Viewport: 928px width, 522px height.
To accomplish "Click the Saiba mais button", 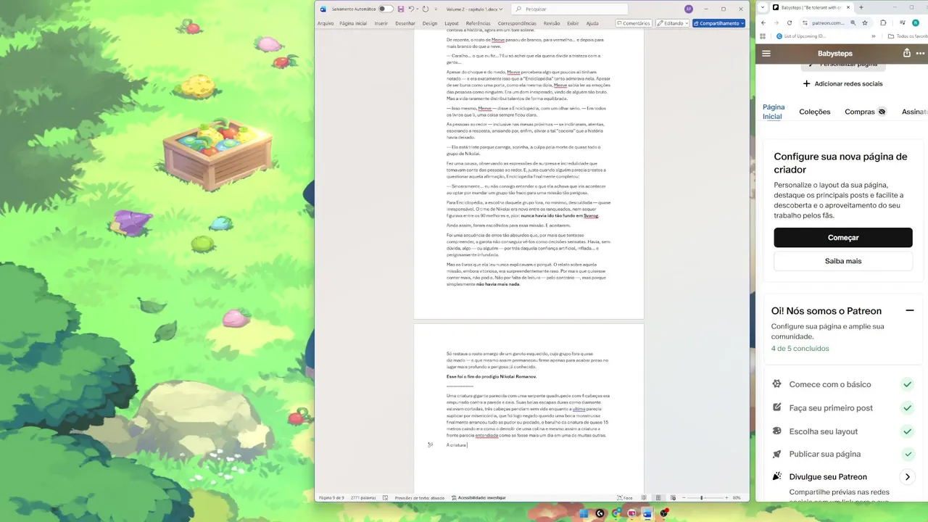I will tap(843, 261).
